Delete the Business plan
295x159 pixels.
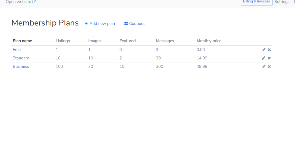point(269,66)
